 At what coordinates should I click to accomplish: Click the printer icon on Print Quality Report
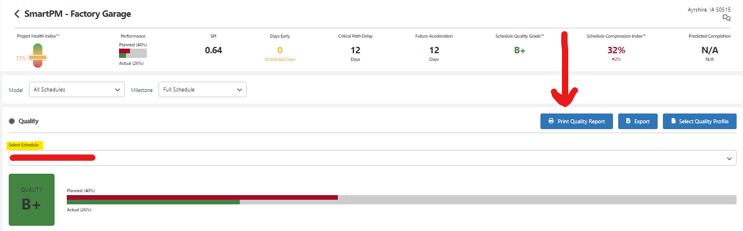551,122
